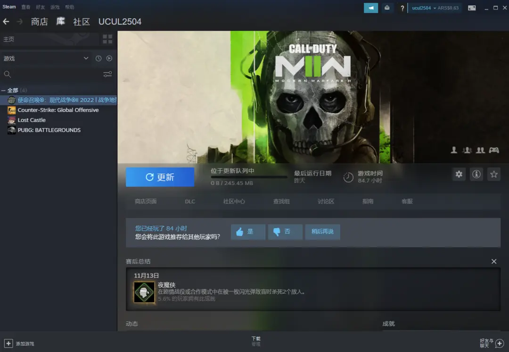Select 使命召唤 现代战争II 2022 in list
This screenshot has height=352, width=509.
59,100
